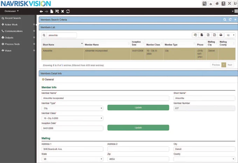Viewport: 238px width, 163px height.
Task: Create a new record with the document icon
Action: [x=52, y=12]
